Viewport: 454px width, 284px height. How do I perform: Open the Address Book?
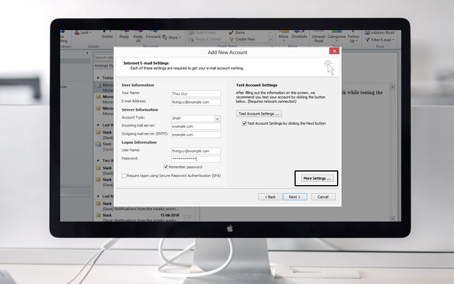tap(380, 32)
